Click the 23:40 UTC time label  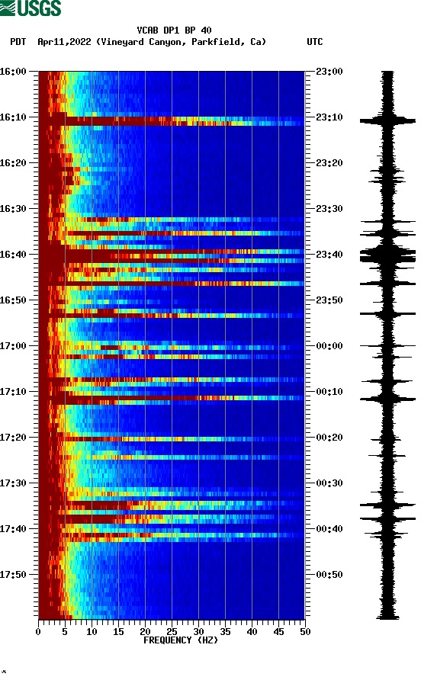(x=329, y=255)
